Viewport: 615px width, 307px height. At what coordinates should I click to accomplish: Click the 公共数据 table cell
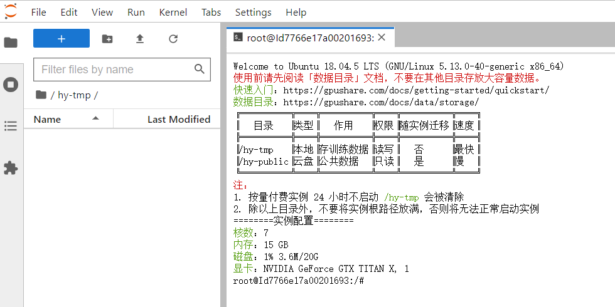click(x=340, y=162)
